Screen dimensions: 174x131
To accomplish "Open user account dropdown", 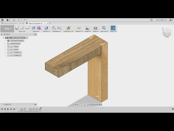I will 161,20.
